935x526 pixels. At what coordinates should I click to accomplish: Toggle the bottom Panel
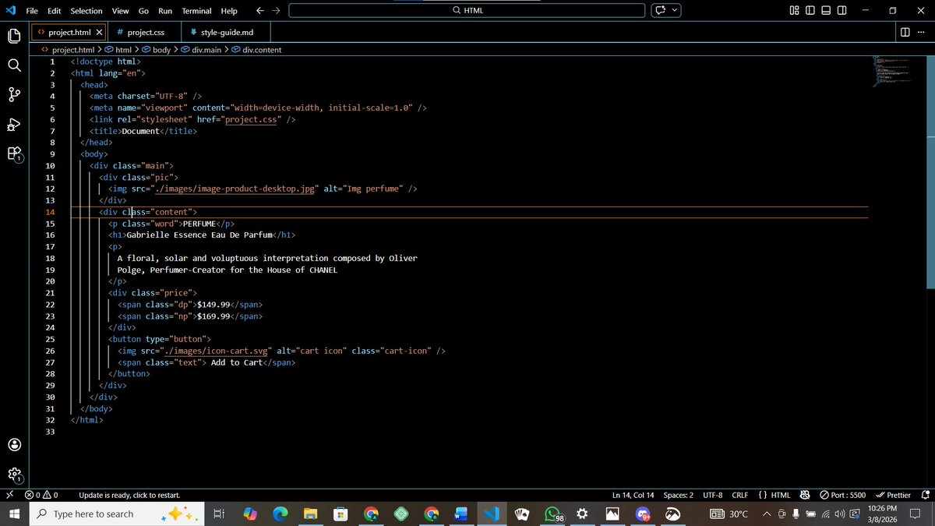point(826,10)
